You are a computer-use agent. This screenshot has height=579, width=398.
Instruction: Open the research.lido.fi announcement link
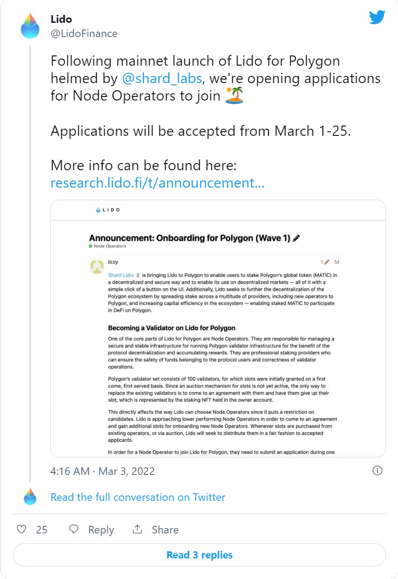158,183
